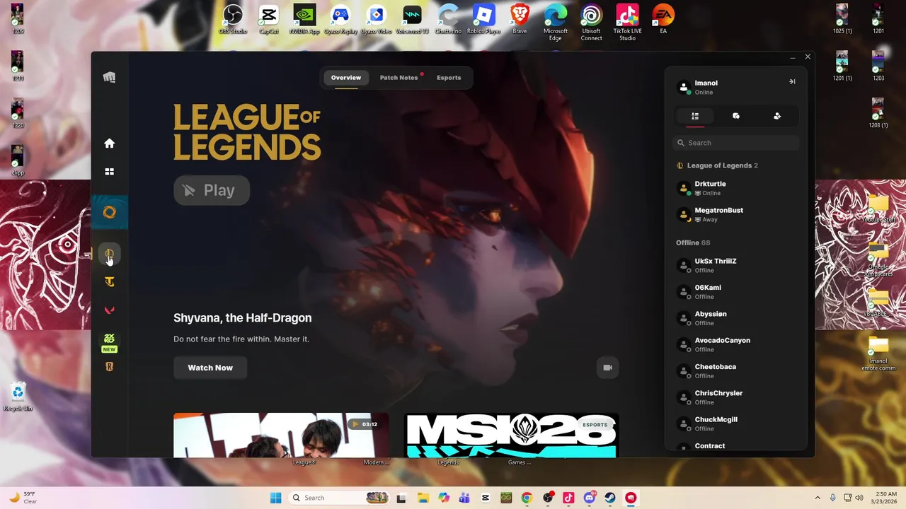
Task: Open the 2XKO game marked NEW
Action: pos(109,342)
